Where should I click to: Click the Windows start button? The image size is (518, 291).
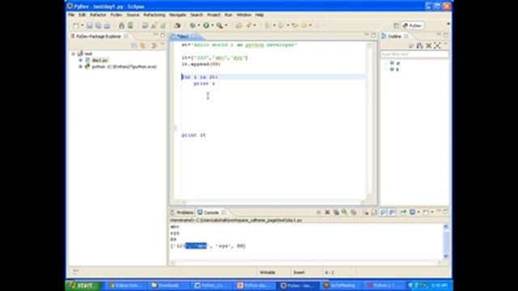click(x=83, y=285)
